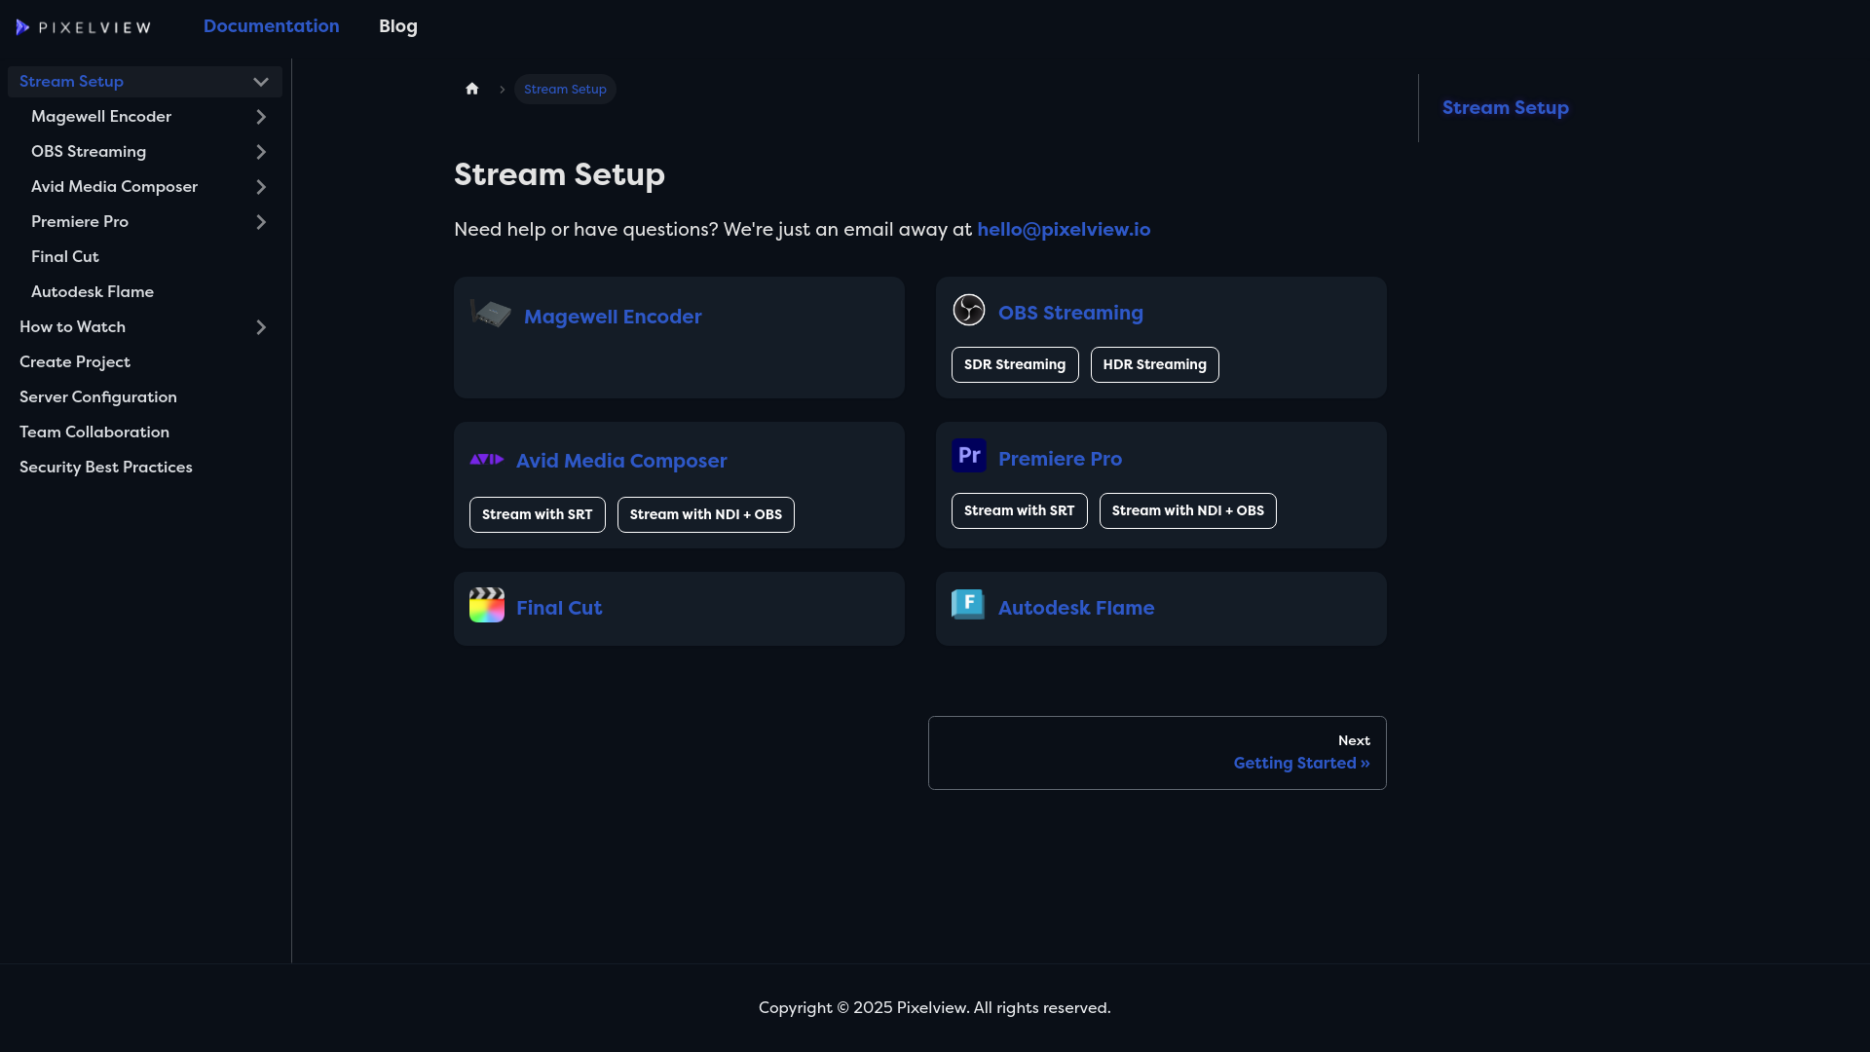Screen dimensions: 1870x1052
Task: Click the Premiere Pro Pr icon
Action: coord(969,455)
